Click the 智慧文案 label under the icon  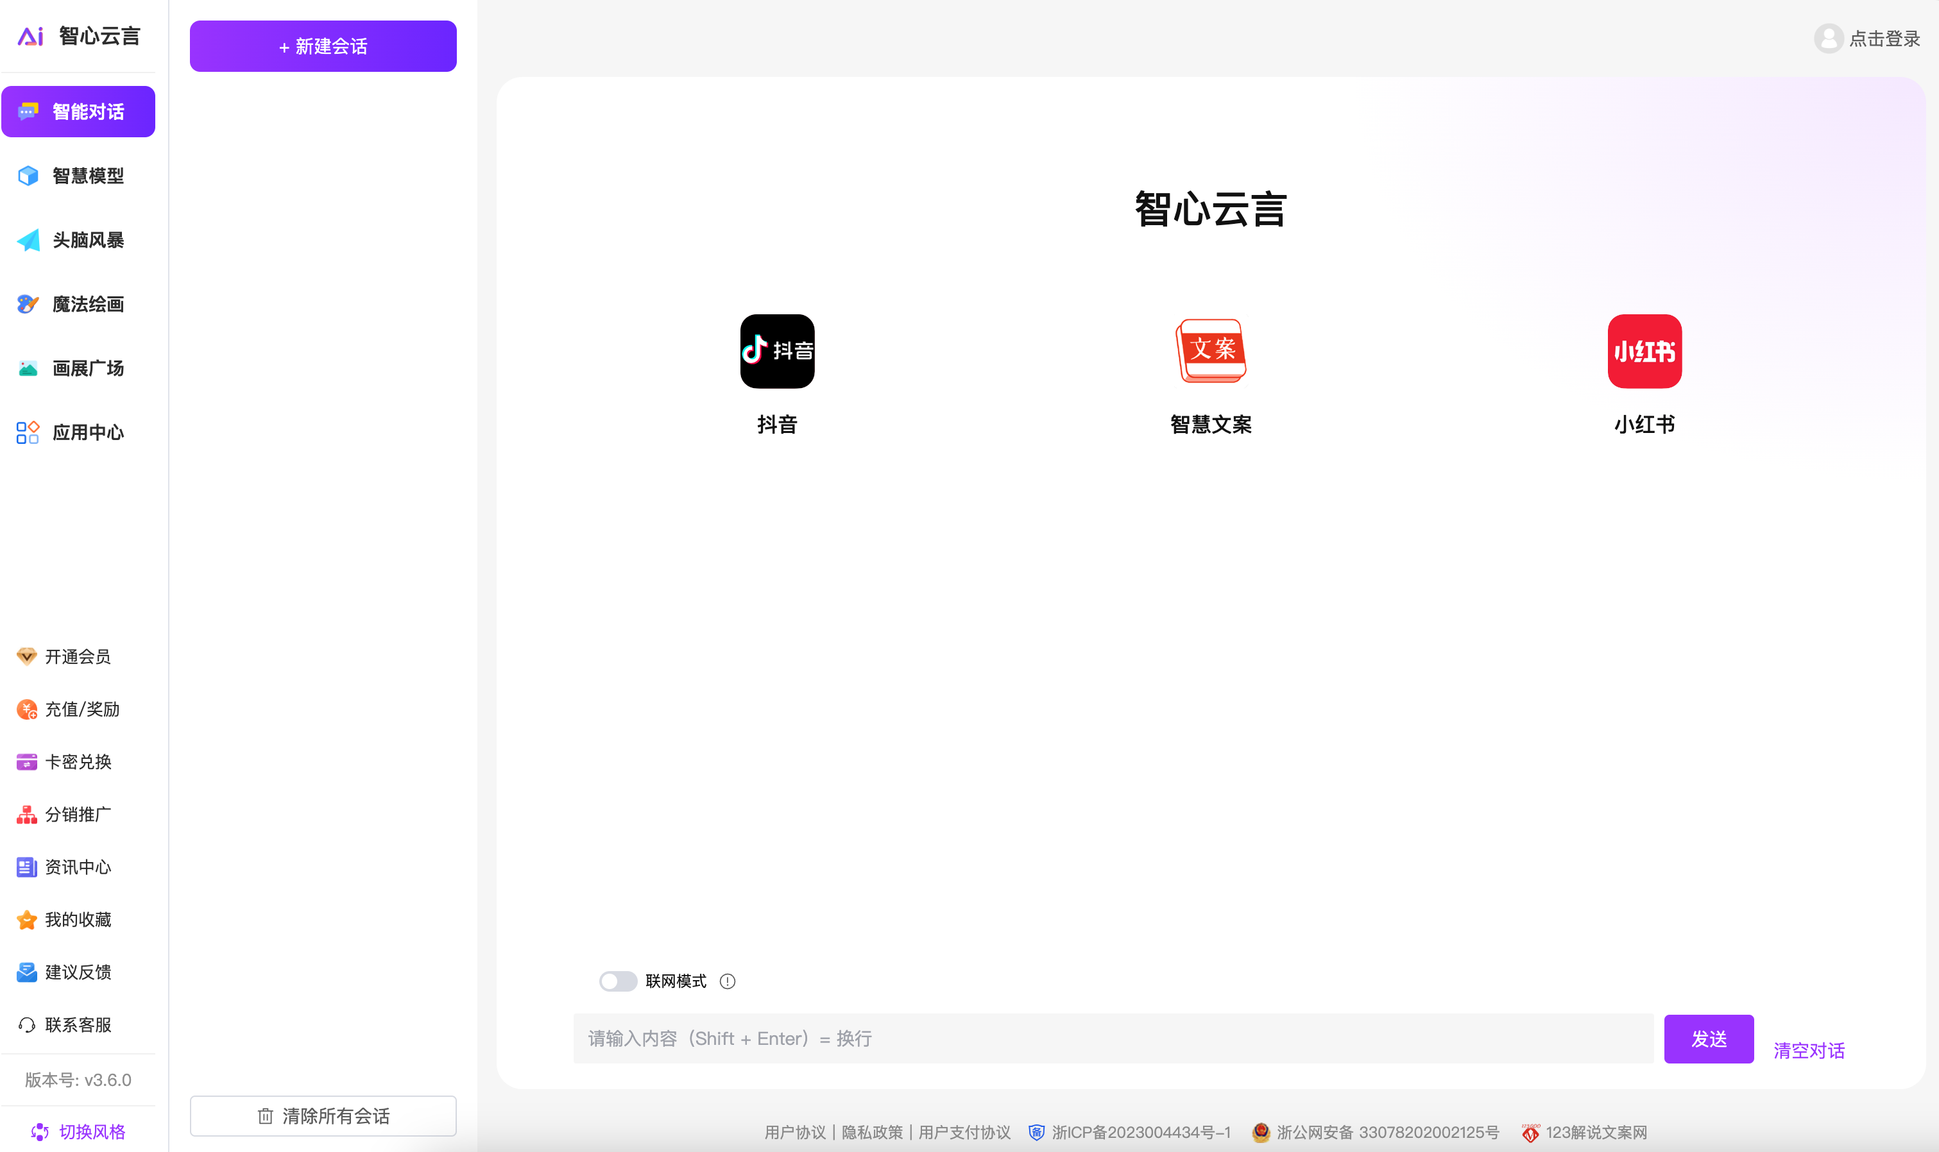coord(1211,424)
